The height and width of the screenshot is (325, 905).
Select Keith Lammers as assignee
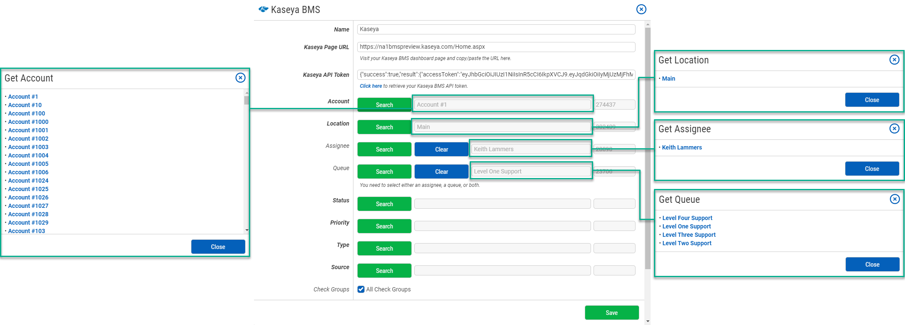tap(682, 147)
